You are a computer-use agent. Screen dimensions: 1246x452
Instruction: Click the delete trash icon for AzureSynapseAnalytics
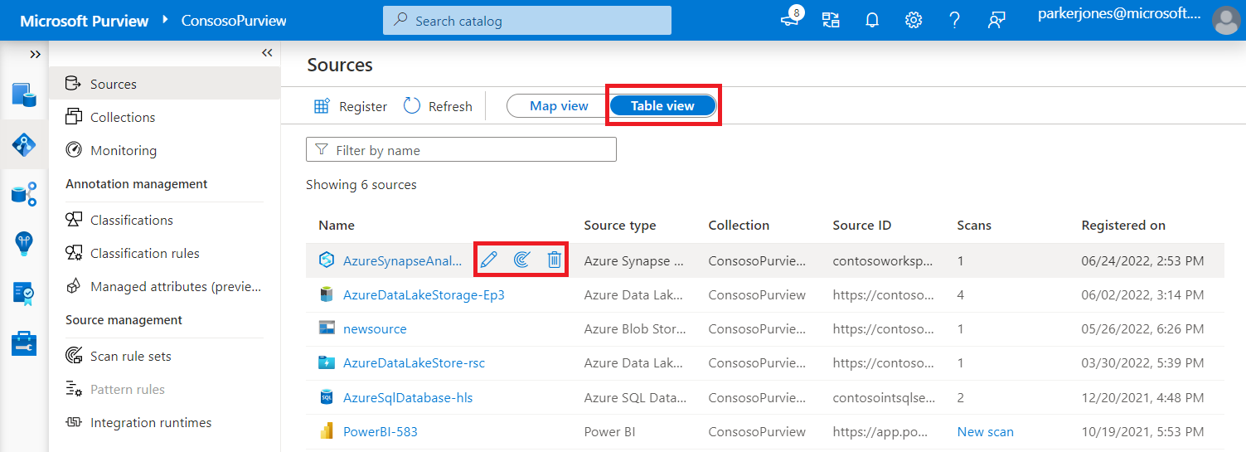555,260
